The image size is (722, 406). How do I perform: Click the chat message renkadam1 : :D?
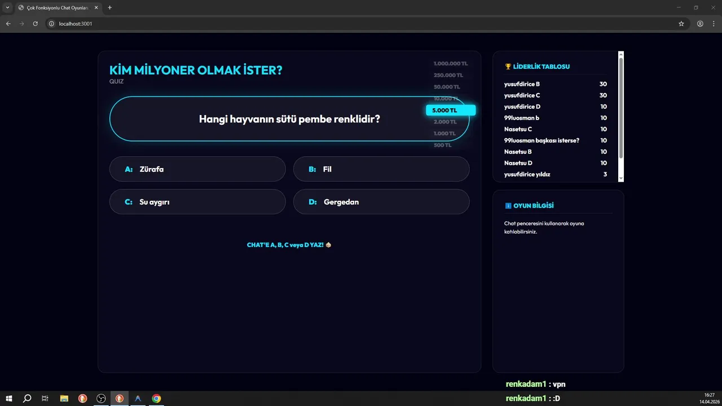[x=532, y=399]
